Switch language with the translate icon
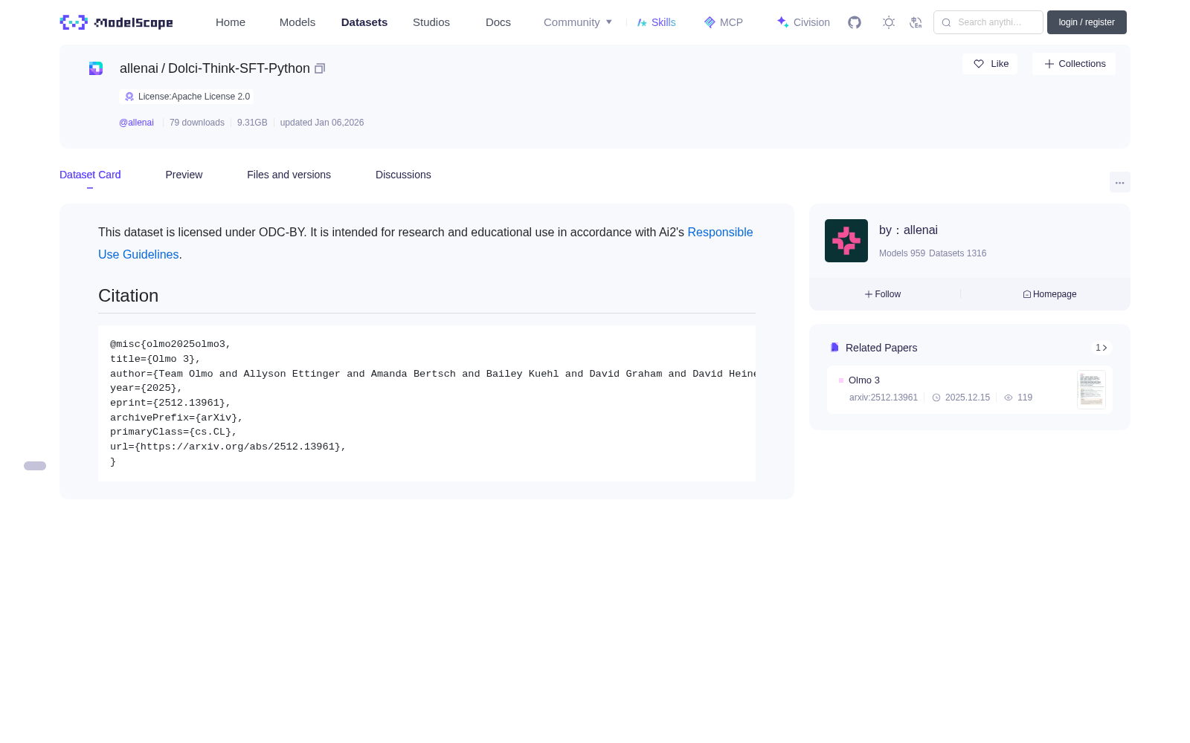The width and height of the screenshot is (1190, 743). [x=916, y=22]
